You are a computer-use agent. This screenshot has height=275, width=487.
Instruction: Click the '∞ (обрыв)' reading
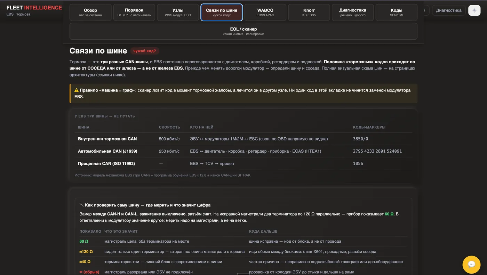click(89, 272)
